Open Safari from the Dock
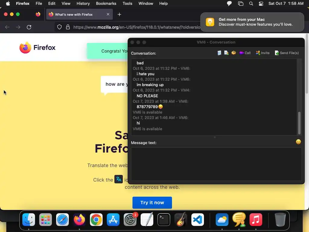The image size is (309, 232). 62,220
